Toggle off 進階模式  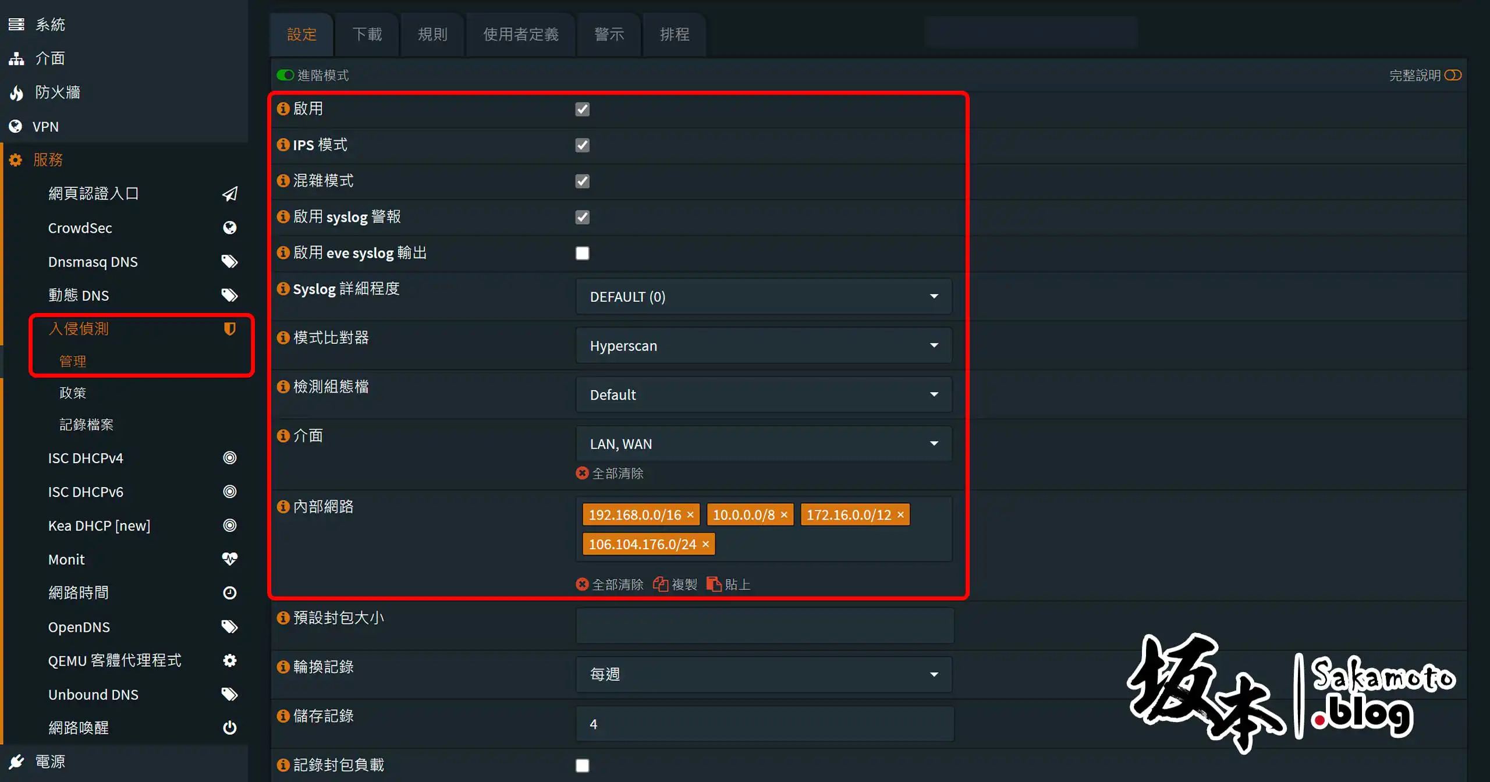point(285,74)
